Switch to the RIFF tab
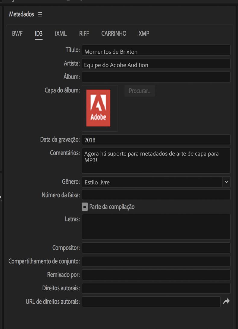This screenshot has width=238, height=329. [84, 34]
